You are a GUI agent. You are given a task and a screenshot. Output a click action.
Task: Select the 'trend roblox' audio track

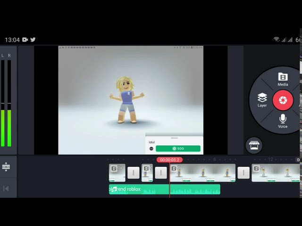pos(165,189)
